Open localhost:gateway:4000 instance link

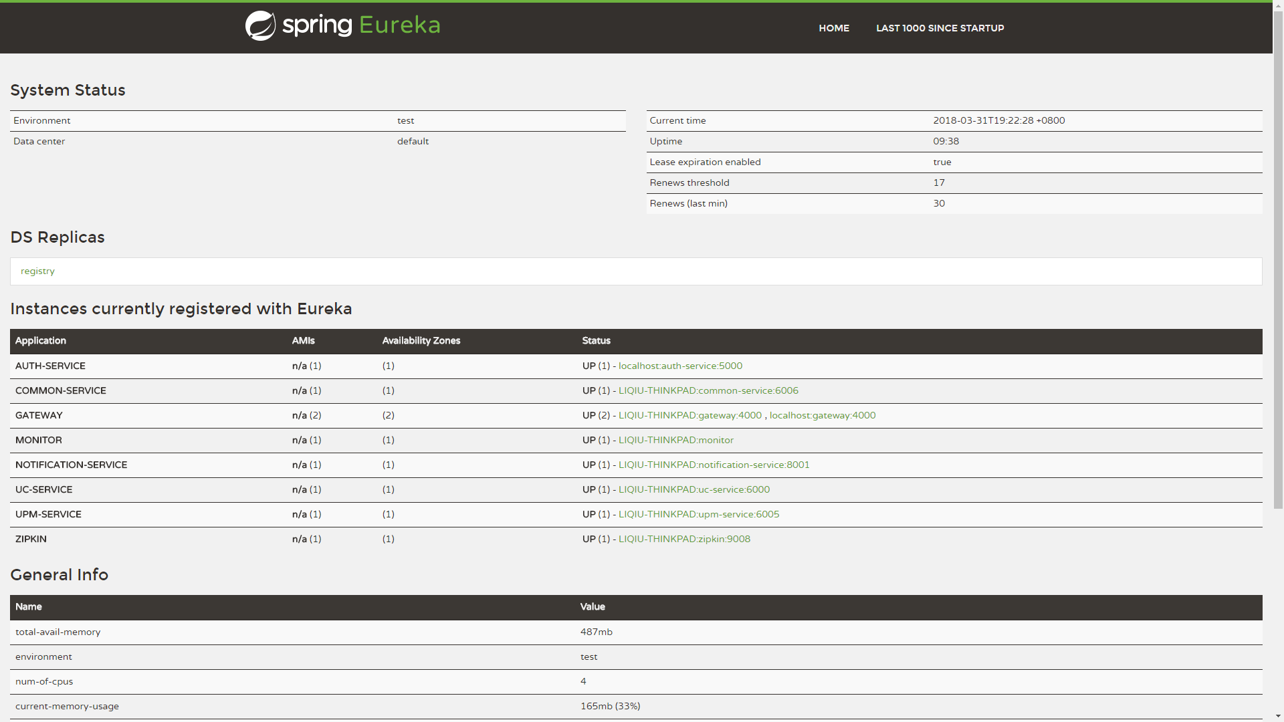point(822,416)
